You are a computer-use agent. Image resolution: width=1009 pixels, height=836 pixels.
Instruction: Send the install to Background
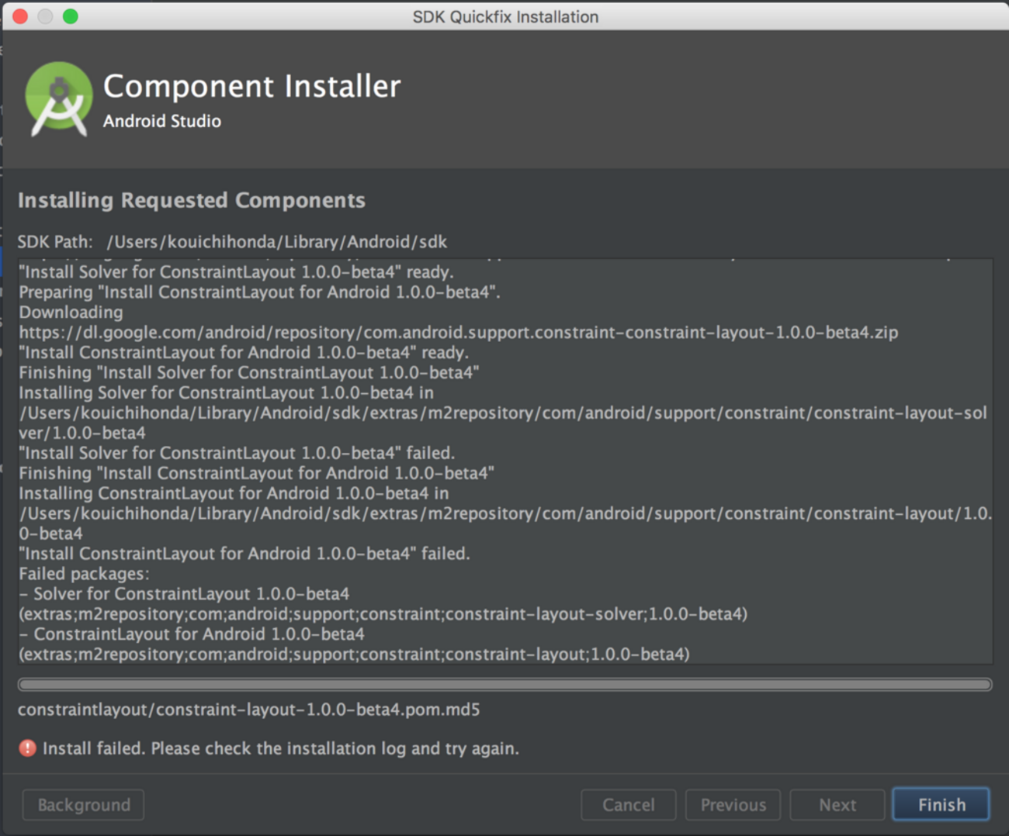(84, 805)
